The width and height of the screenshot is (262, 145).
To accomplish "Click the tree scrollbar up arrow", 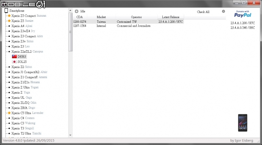I will point(70,10).
